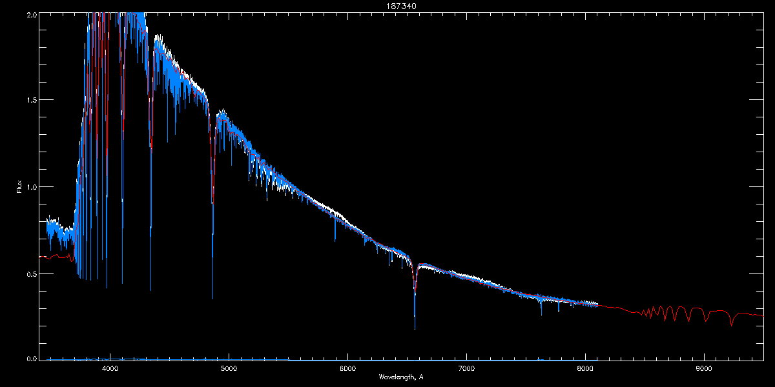Select the 7000 x-axis tick label
The image size is (775, 387).
point(466,368)
